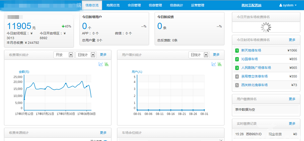
Task: Click the user icon beside system
Action: pyautogui.click(x=280, y=5)
